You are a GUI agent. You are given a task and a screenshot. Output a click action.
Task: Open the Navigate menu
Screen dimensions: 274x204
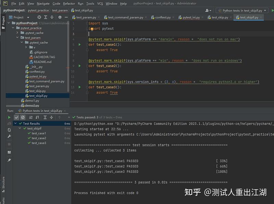click(x=43, y=3)
